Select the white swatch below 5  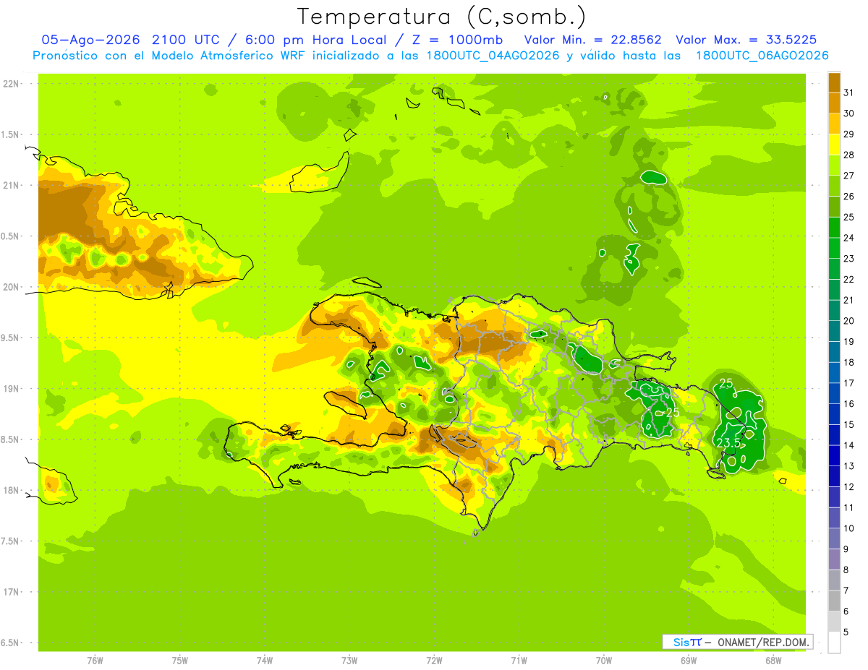834,643
